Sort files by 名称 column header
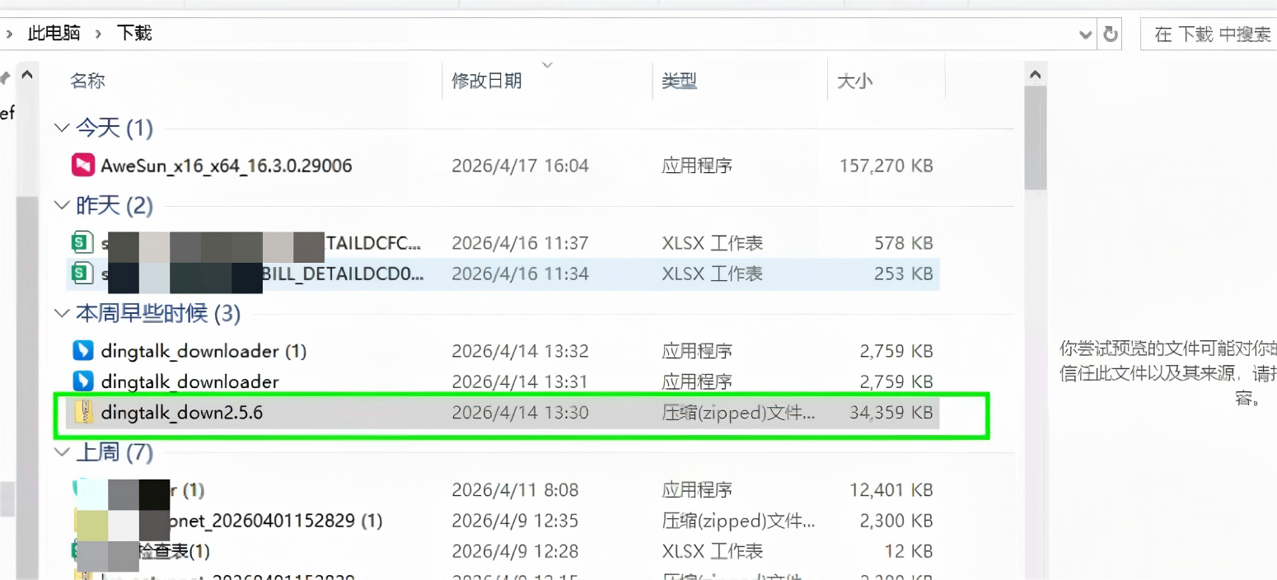This screenshot has width=1277, height=580. pos(87,81)
